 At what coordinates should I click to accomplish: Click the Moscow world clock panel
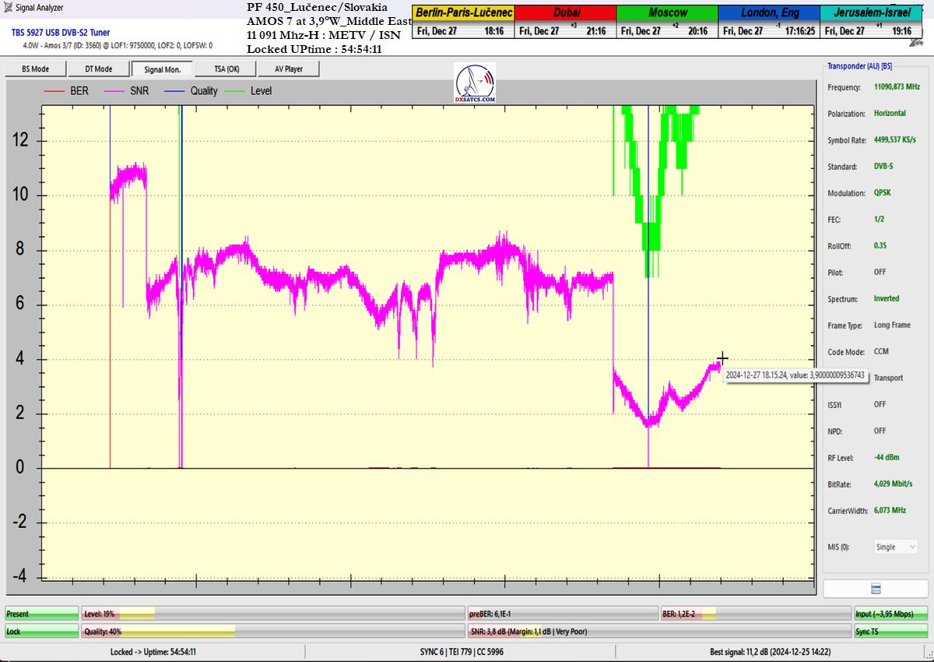point(667,22)
